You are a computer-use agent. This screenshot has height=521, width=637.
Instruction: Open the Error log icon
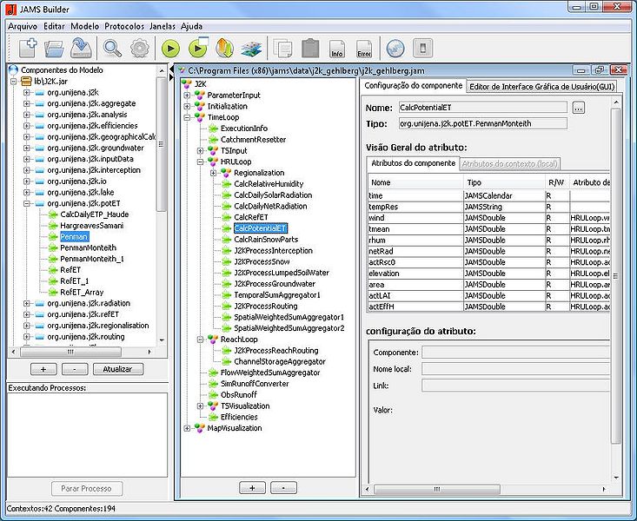pyautogui.click(x=363, y=49)
